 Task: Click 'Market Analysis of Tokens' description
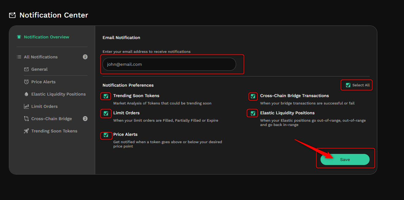pyautogui.click(x=162, y=103)
